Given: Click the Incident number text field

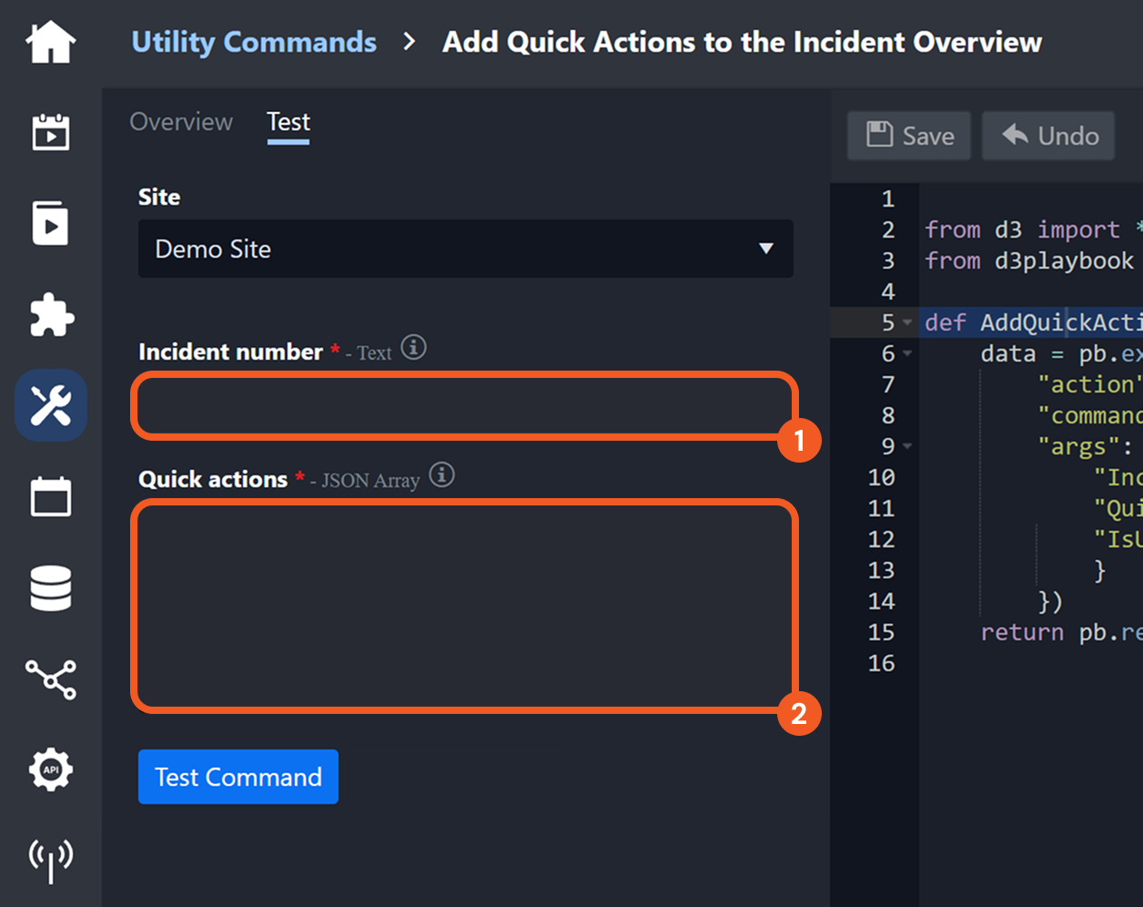Looking at the screenshot, I should click(464, 406).
